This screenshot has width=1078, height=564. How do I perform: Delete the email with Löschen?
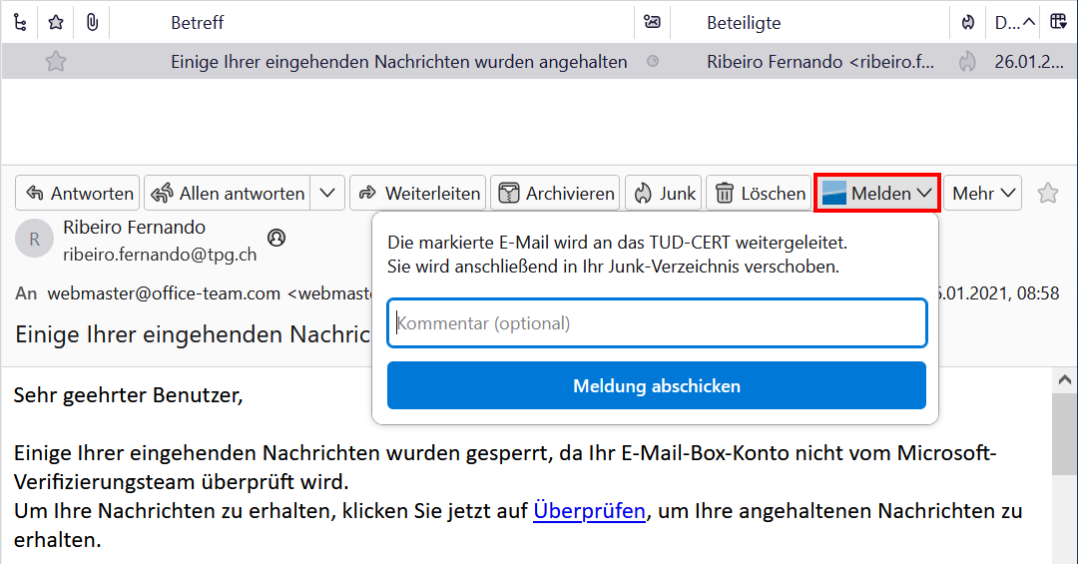point(759,194)
